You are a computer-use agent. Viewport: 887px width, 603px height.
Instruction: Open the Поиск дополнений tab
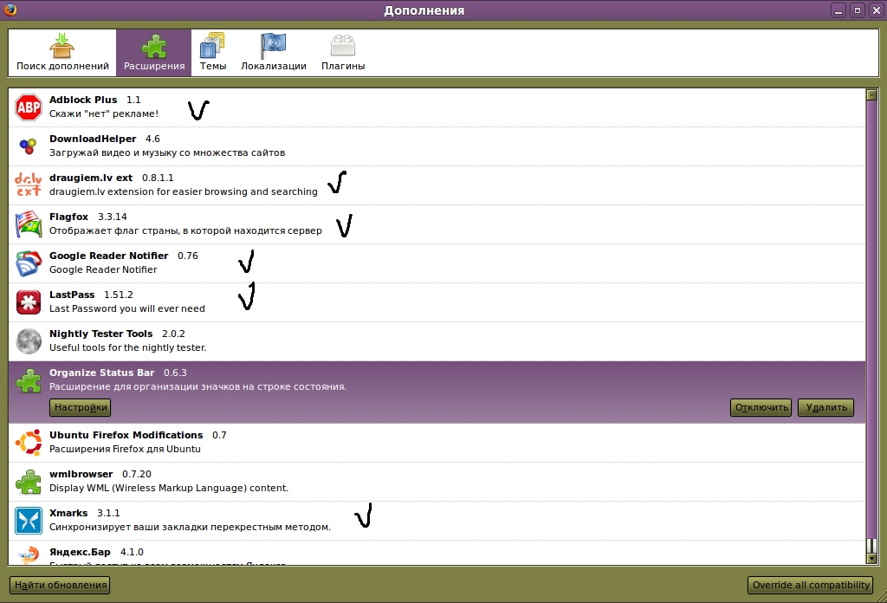[62, 53]
